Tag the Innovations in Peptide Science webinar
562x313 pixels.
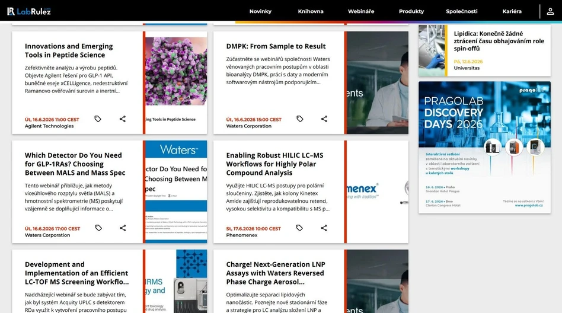(x=98, y=119)
